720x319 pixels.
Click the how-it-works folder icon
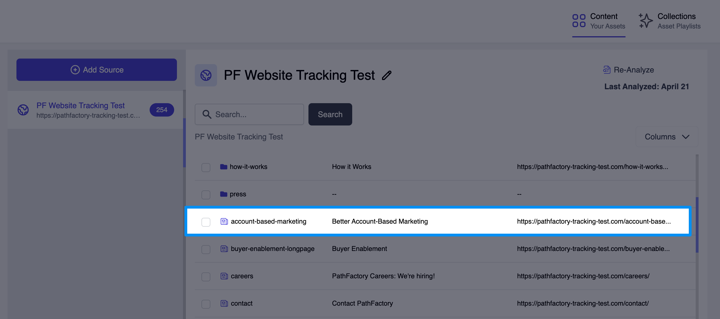click(x=224, y=167)
